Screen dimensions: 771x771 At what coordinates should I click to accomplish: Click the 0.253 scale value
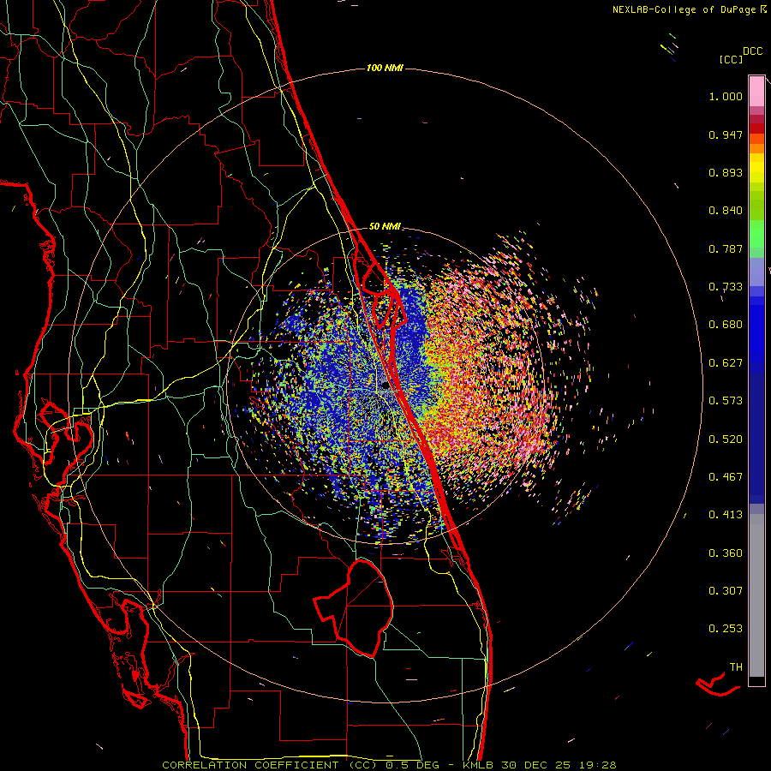tap(726, 629)
